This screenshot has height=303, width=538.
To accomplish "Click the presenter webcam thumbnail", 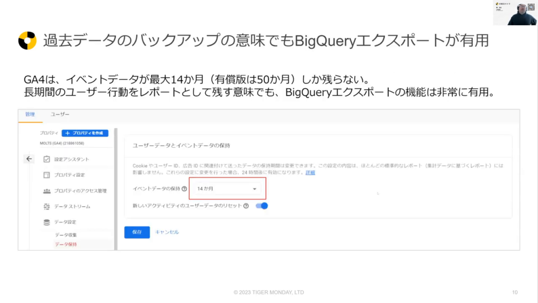I will pyautogui.click(x=515, y=13).
